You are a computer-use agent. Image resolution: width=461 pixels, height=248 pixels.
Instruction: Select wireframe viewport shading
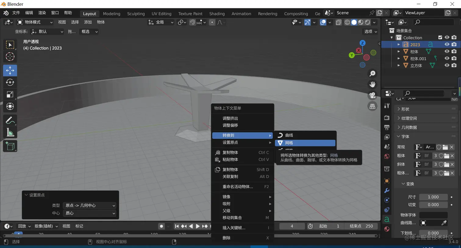pos(347,22)
